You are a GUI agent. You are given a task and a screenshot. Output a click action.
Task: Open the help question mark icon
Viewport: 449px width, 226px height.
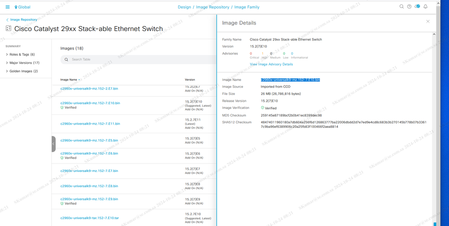409,7
